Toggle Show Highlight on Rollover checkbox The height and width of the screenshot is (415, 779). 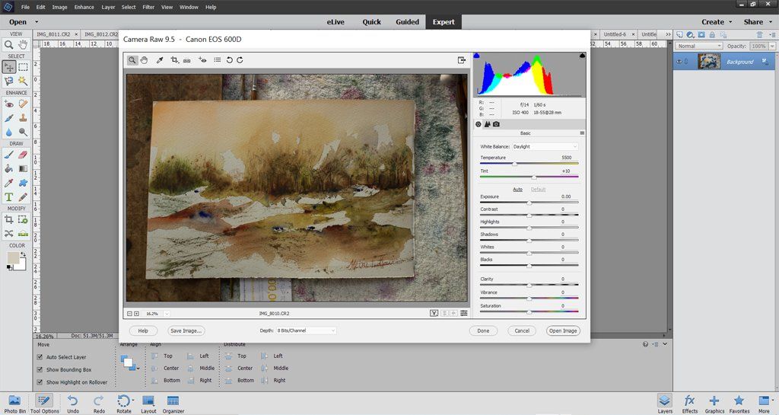pos(40,382)
